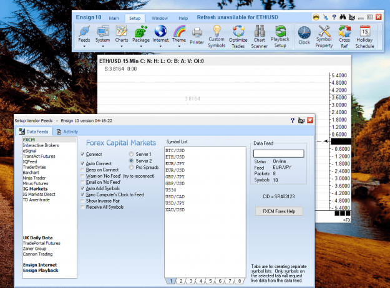Select US30 in Symbol List

coord(171,190)
